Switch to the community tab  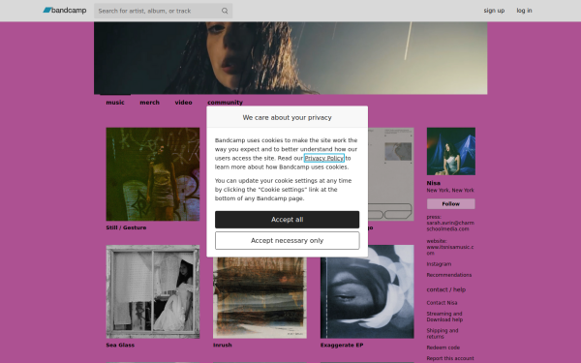click(225, 103)
